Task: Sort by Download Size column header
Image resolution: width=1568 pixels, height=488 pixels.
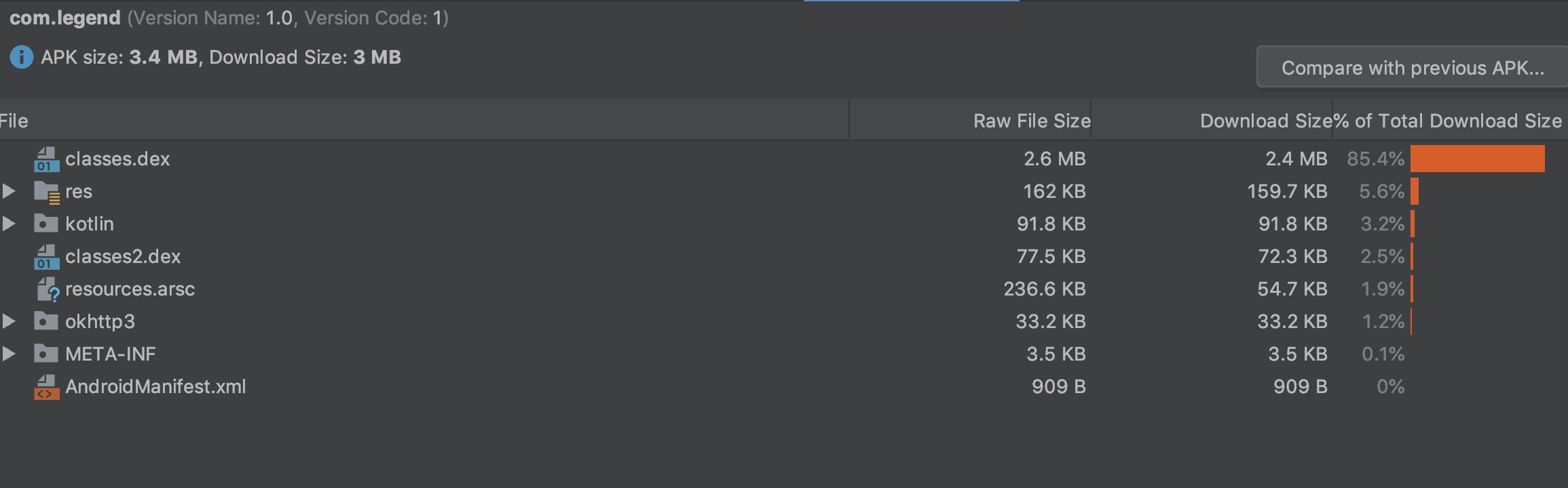Action: coord(1265,121)
